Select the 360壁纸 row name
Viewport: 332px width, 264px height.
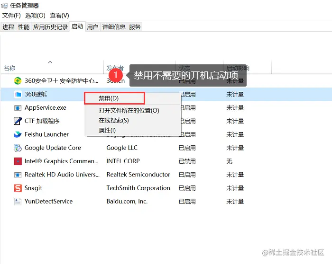[x=36, y=94]
